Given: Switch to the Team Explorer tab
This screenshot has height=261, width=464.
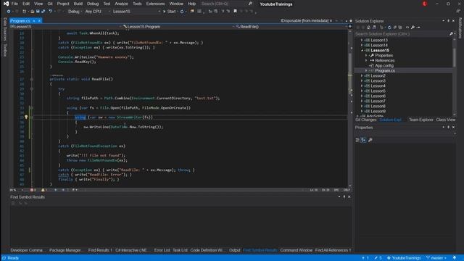Looking at the screenshot, I should pos(420,120).
